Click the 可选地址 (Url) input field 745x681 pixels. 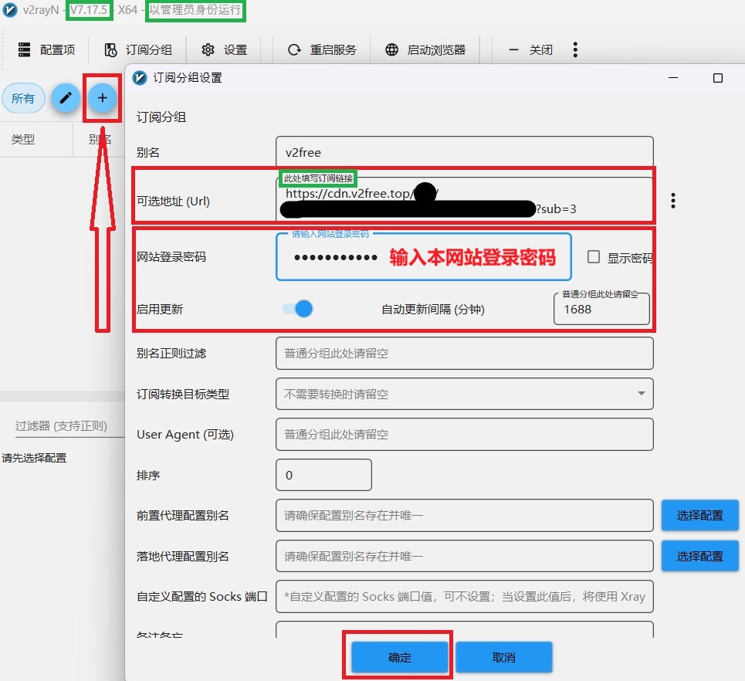click(464, 199)
